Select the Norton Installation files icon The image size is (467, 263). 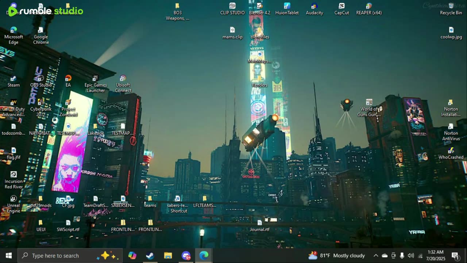[451, 108]
